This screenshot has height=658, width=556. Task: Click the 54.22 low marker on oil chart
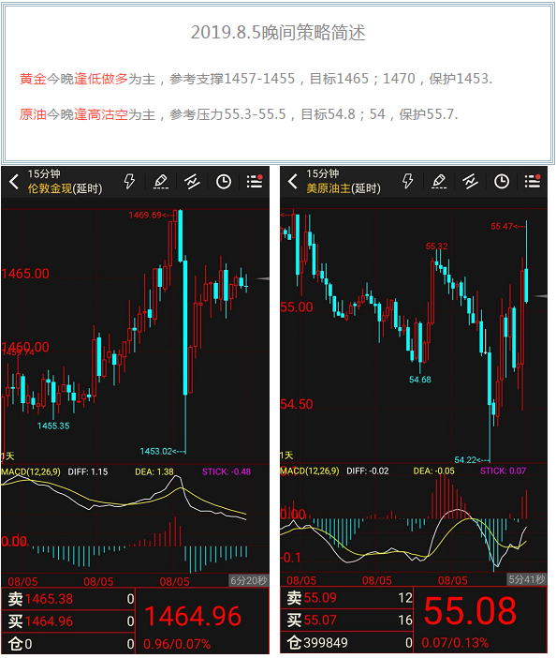(465, 460)
